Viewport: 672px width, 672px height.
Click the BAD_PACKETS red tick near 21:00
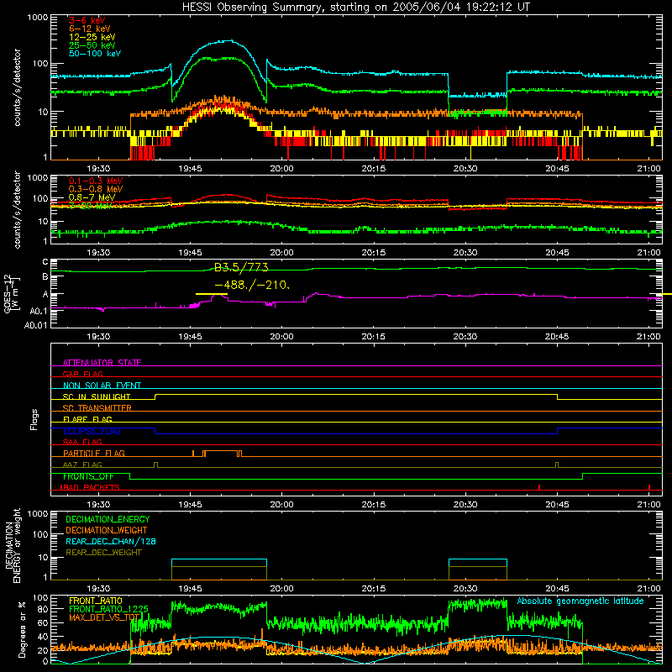649,487
